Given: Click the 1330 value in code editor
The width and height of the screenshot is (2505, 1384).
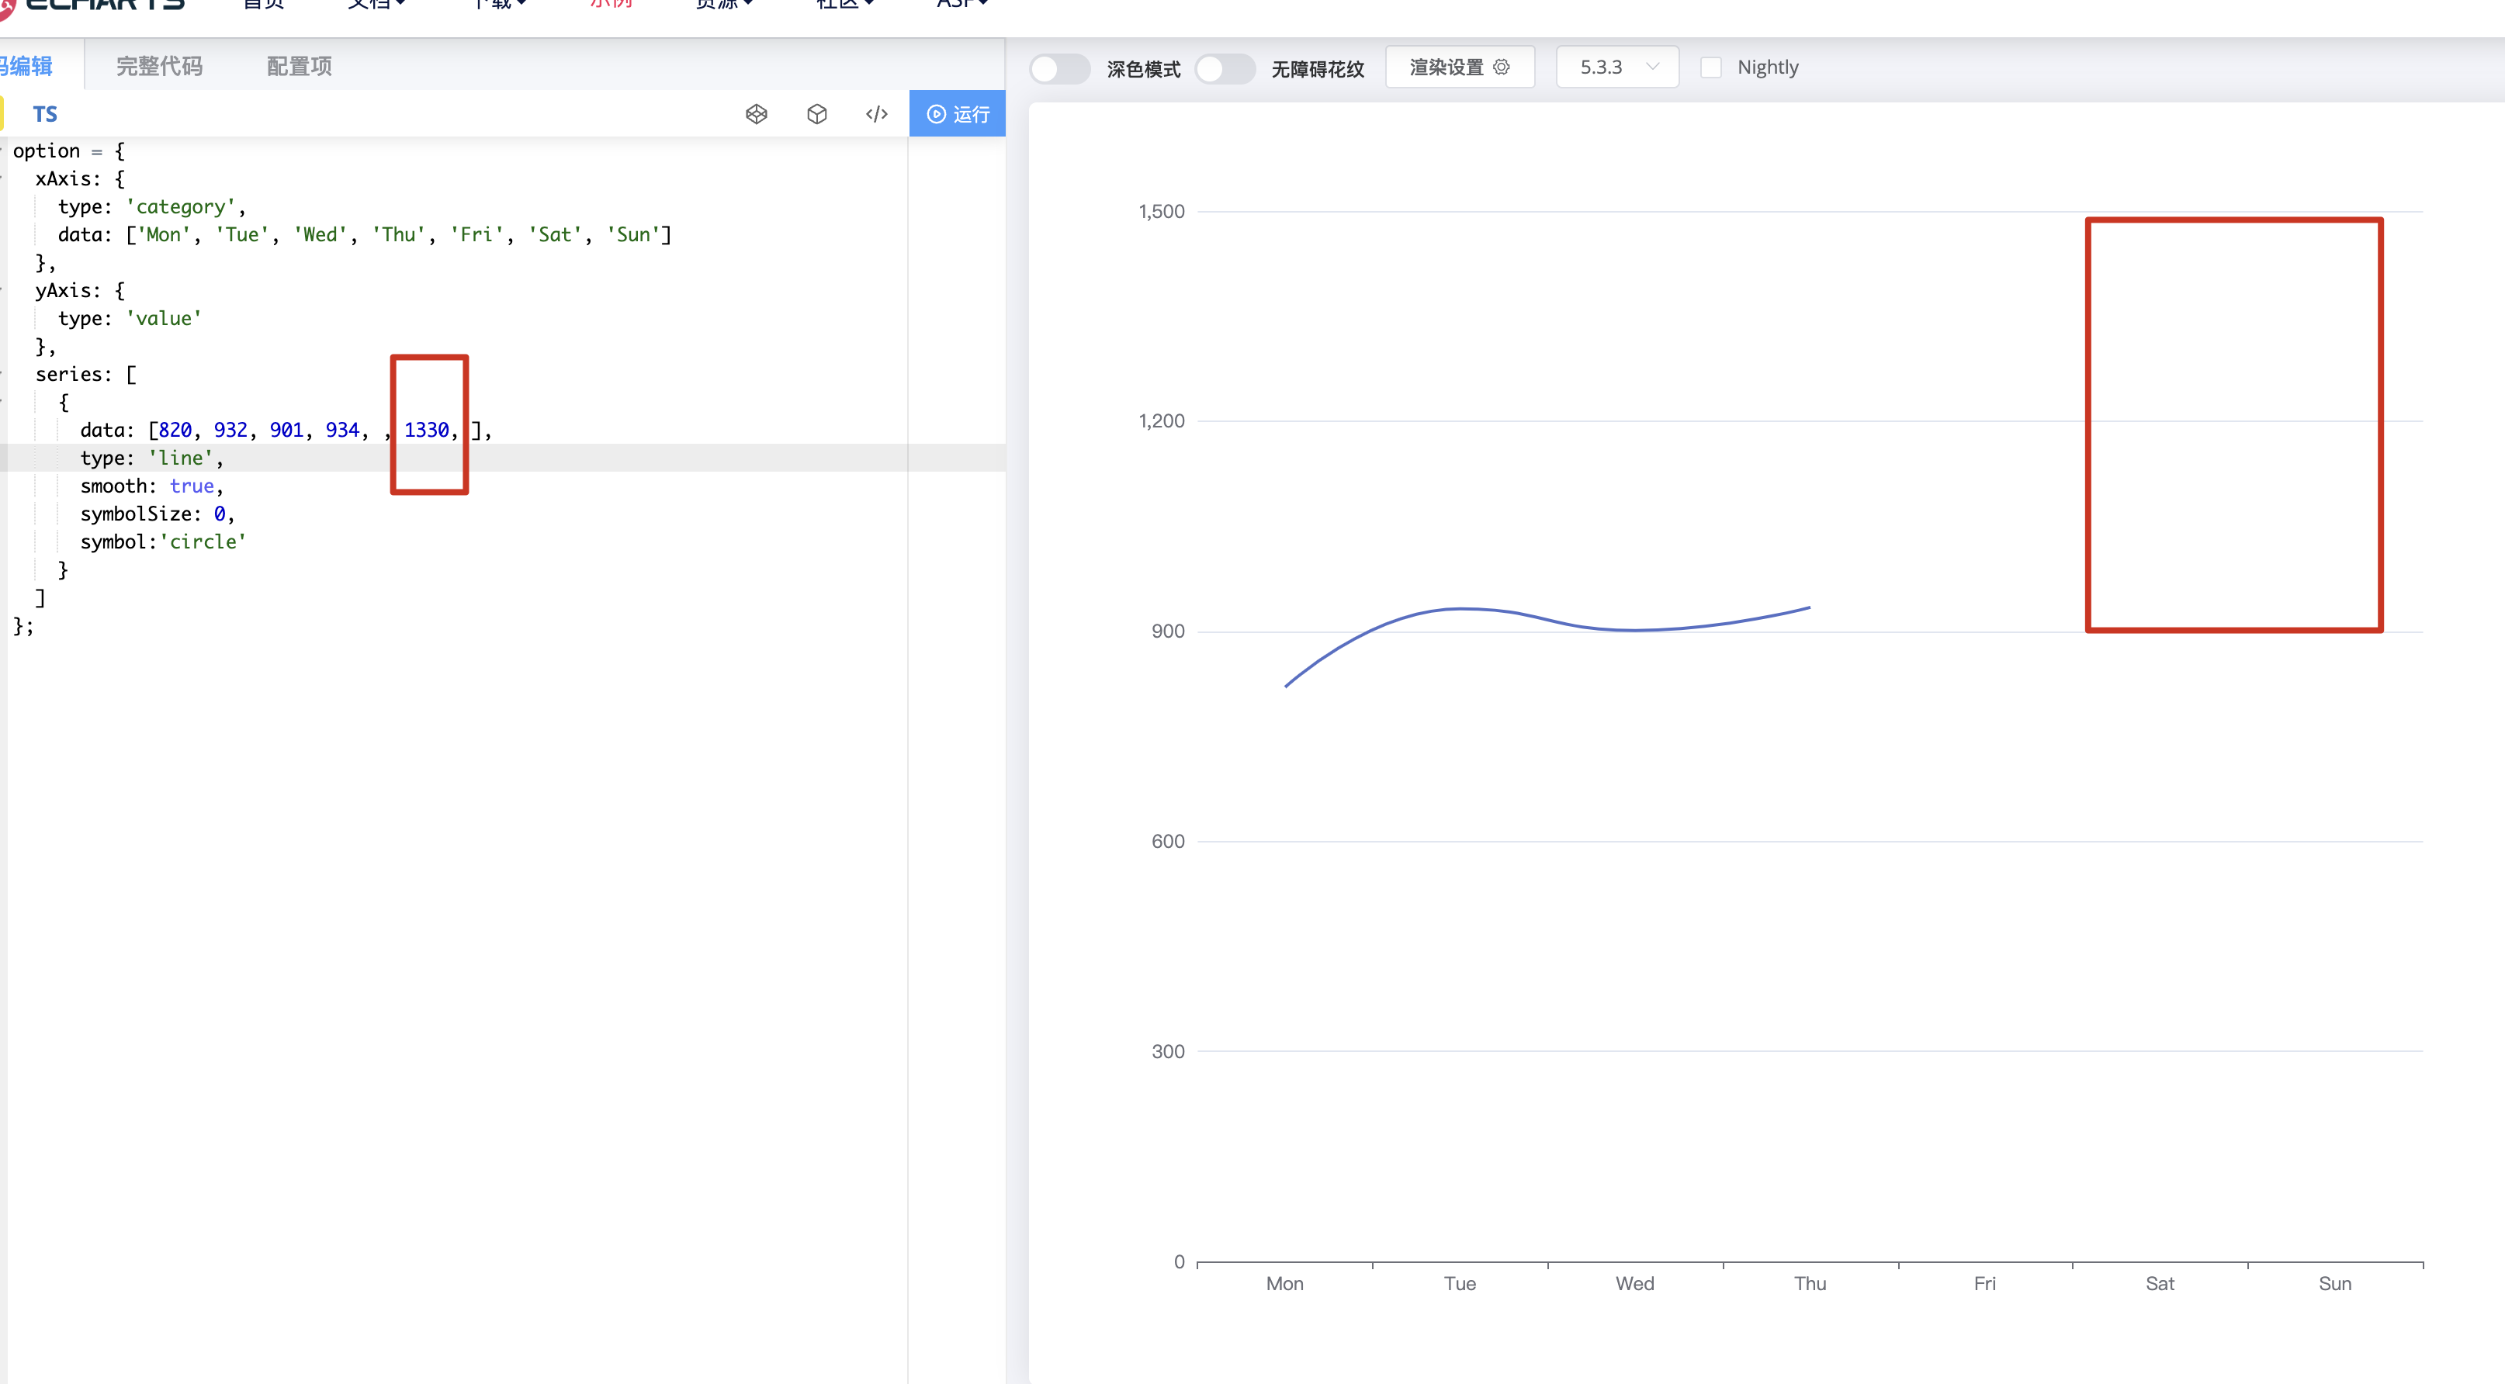Looking at the screenshot, I should pyautogui.click(x=426, y=430).
